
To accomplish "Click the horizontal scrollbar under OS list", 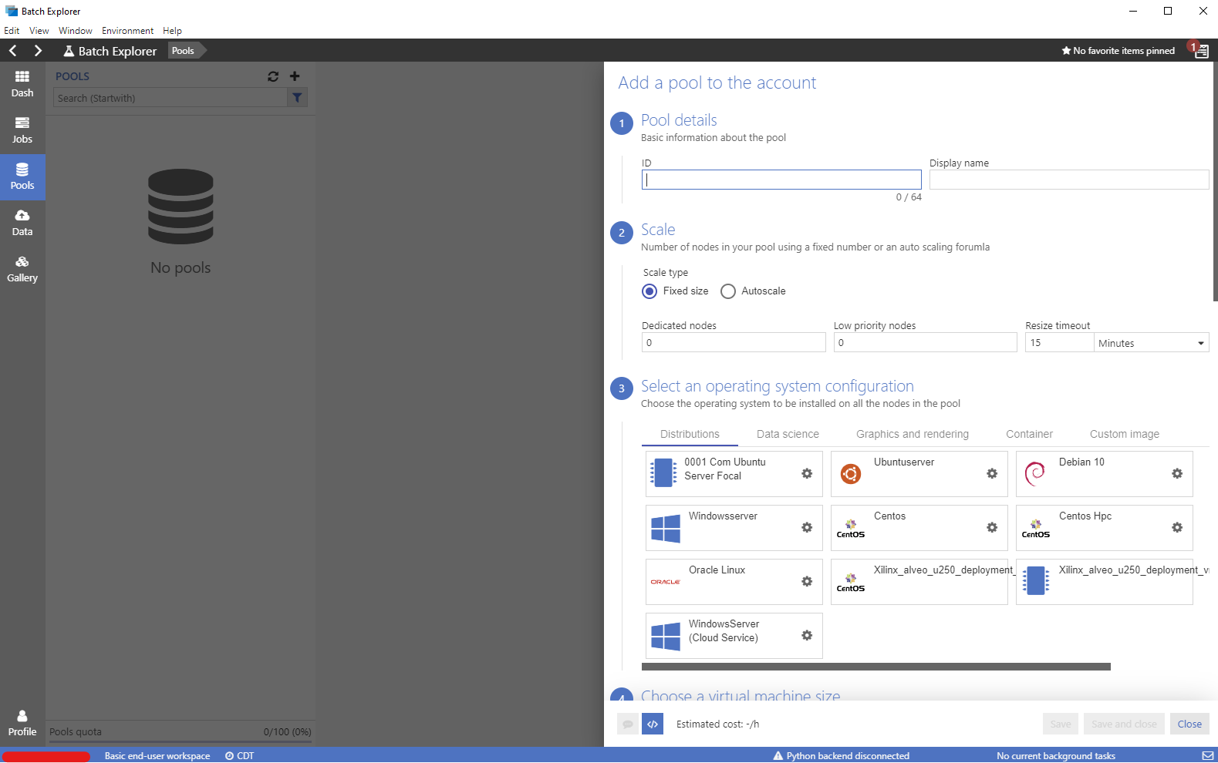I will pyautogui.click(x=876, y=667).
